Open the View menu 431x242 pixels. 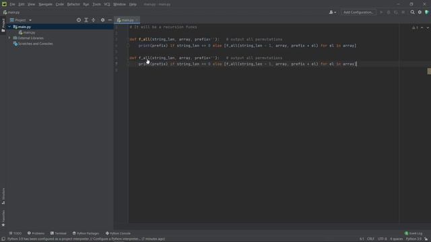(31, 5)
